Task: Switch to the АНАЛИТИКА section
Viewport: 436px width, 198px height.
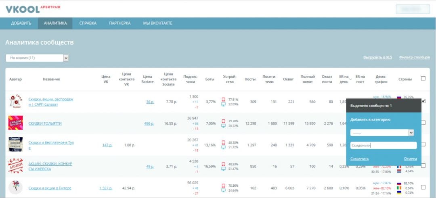Action: [x=55, y=23]
